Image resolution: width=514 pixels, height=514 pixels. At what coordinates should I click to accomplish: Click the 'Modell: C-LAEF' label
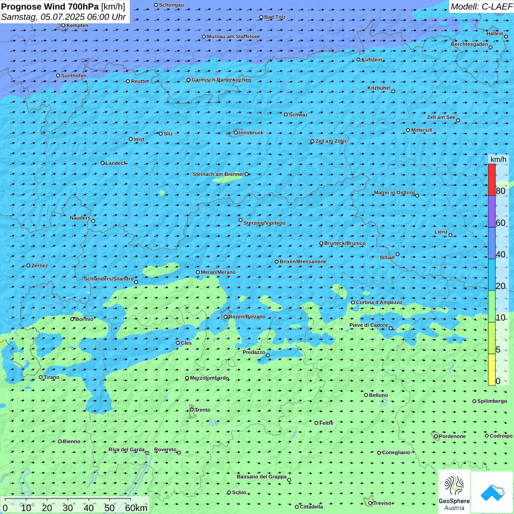pos(481,7)
